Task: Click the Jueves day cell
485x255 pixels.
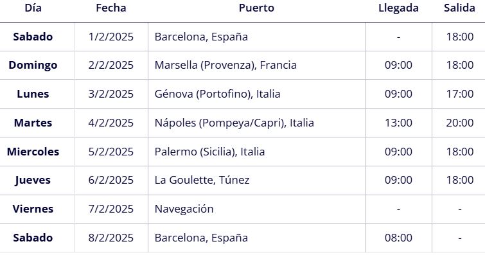Action: pos(33,180)
